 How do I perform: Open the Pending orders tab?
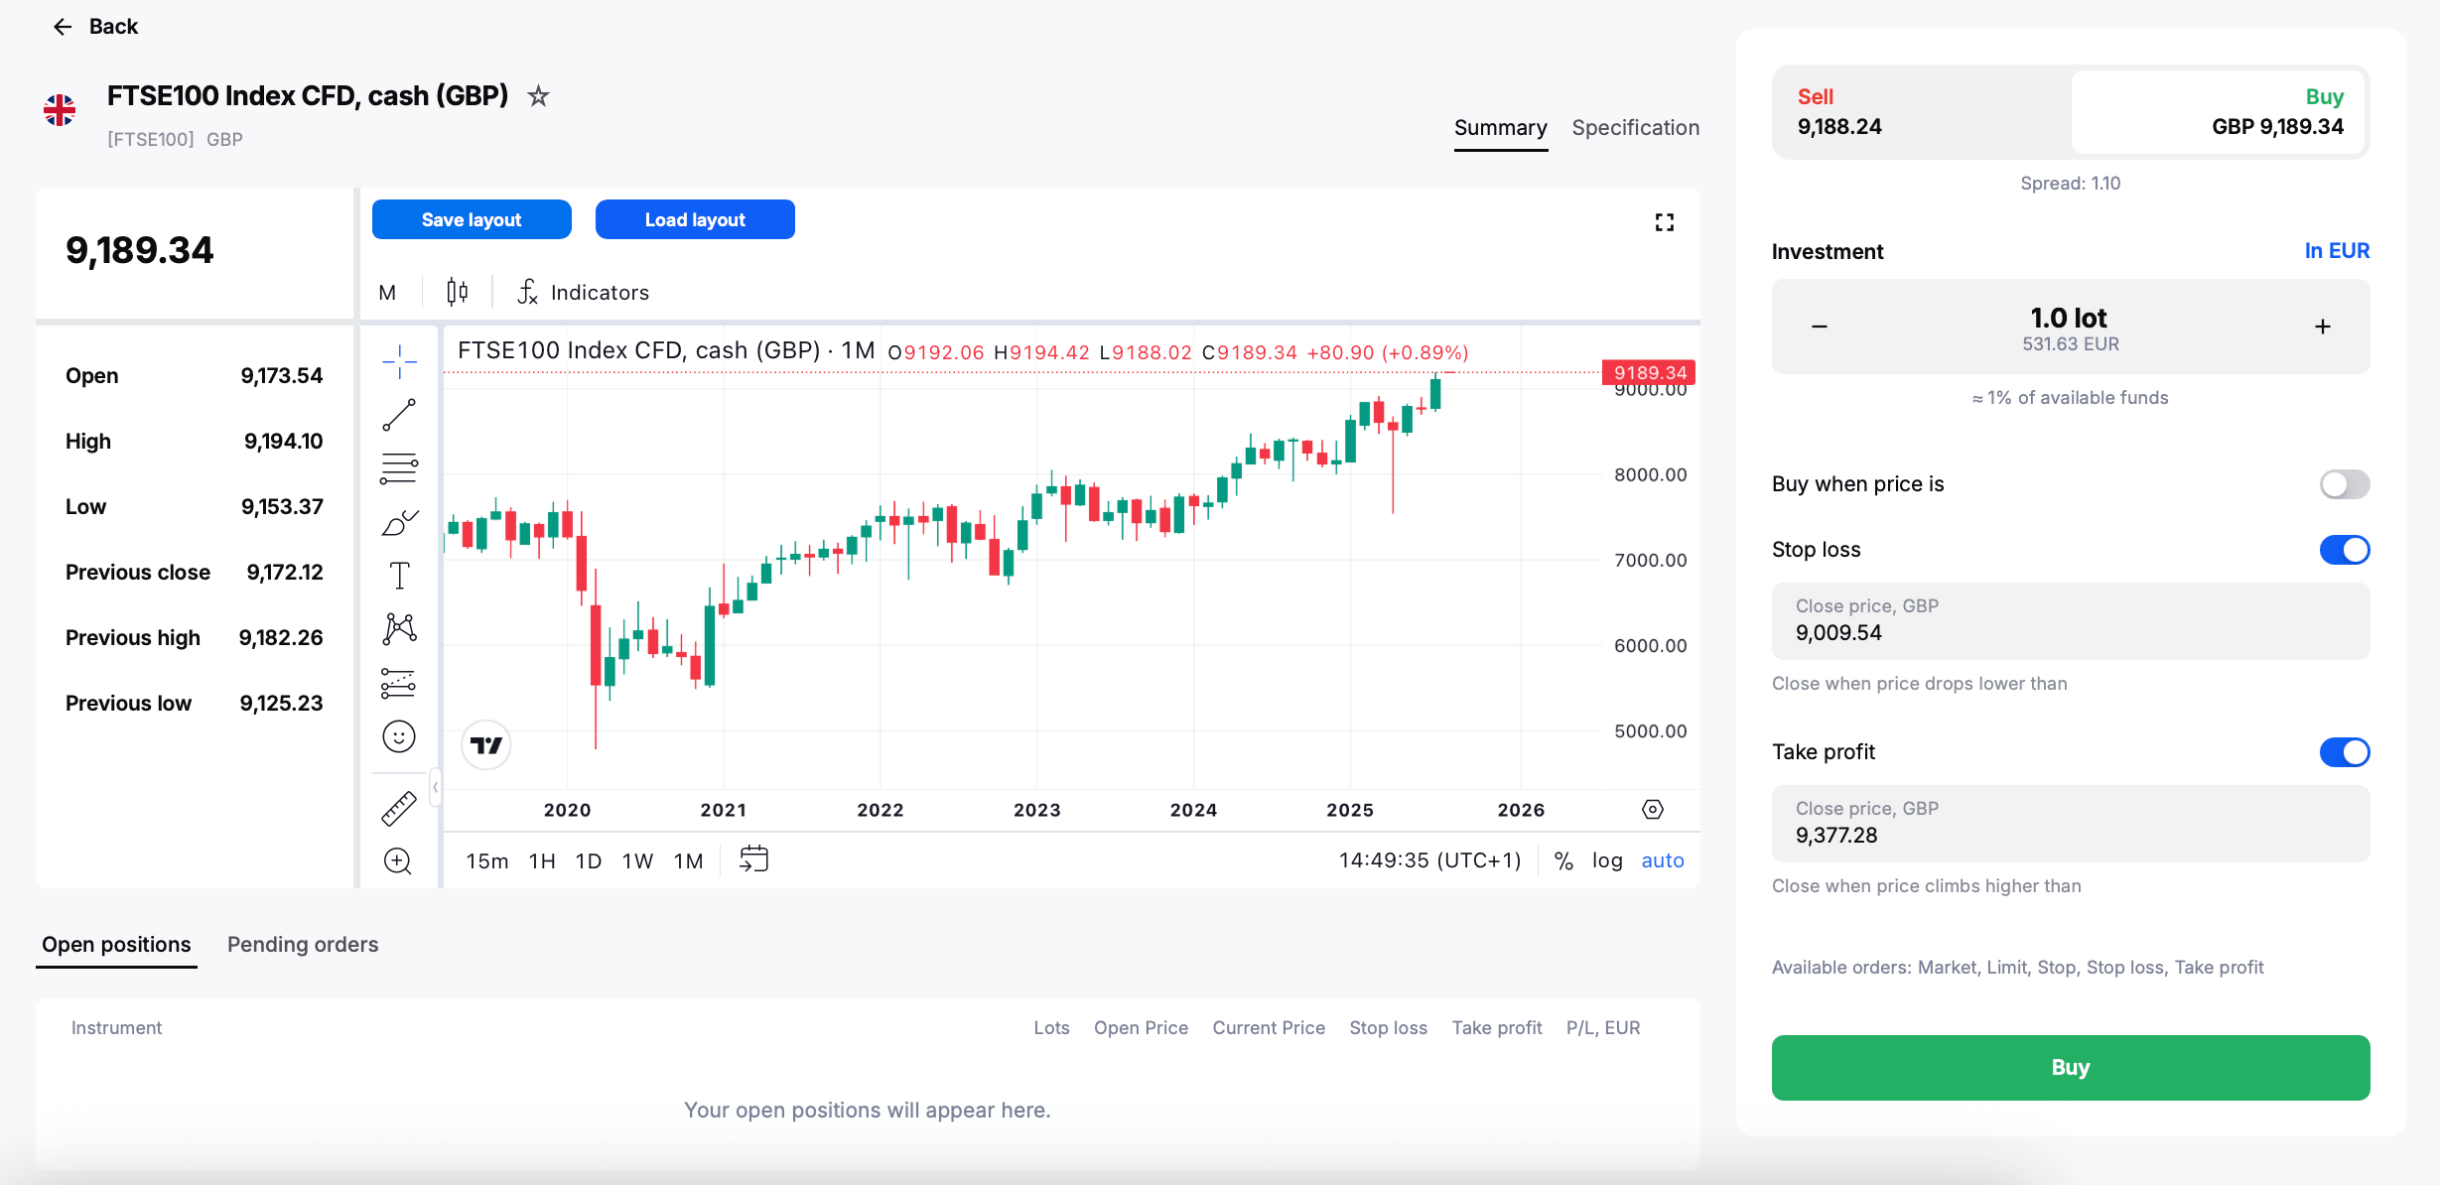point(303,944)
